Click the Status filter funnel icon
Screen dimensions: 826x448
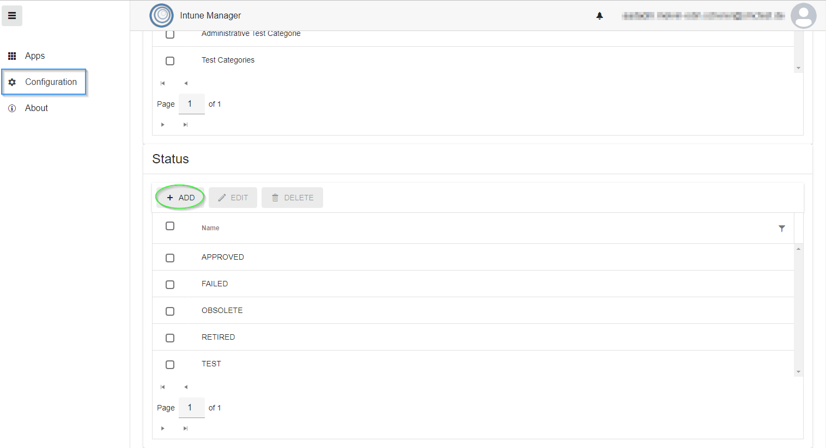tap(782, 229)
